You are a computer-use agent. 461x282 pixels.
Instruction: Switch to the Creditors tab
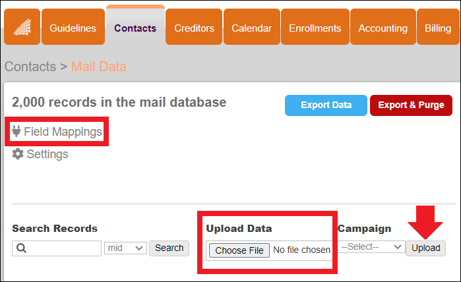click(x=194, y=27)
